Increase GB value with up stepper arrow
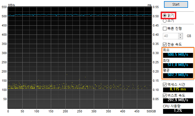This screenshot has height=116, width=195. 180,35
